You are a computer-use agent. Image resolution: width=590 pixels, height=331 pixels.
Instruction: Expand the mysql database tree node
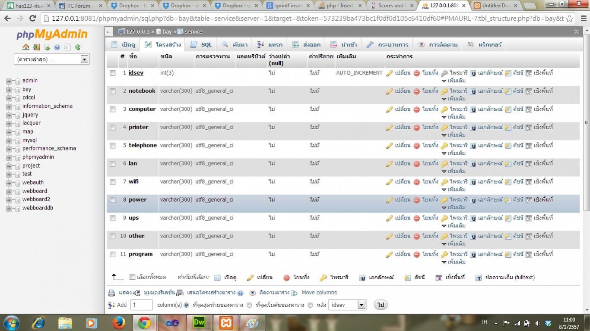coord(9,141)
